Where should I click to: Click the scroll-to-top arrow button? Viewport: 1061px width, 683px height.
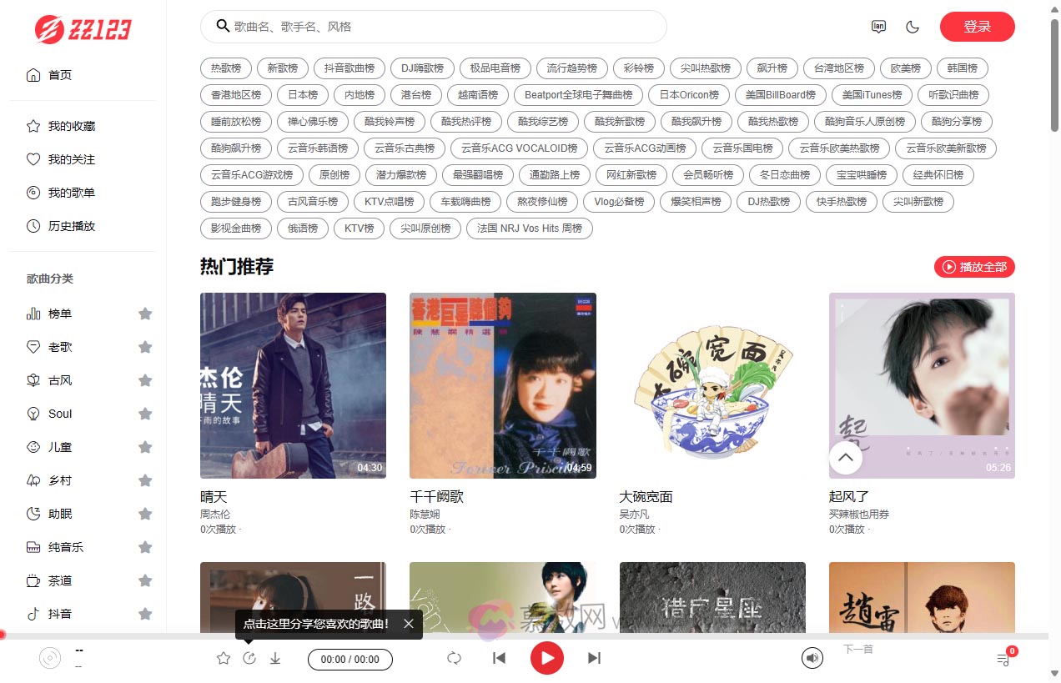click(845, 457)
